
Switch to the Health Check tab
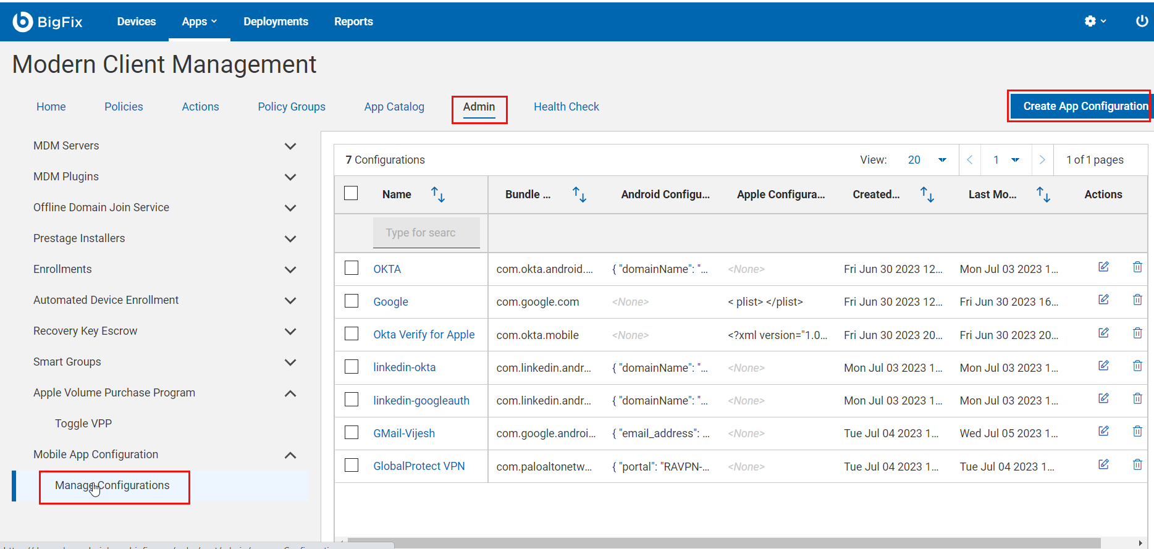coord(566,107)
